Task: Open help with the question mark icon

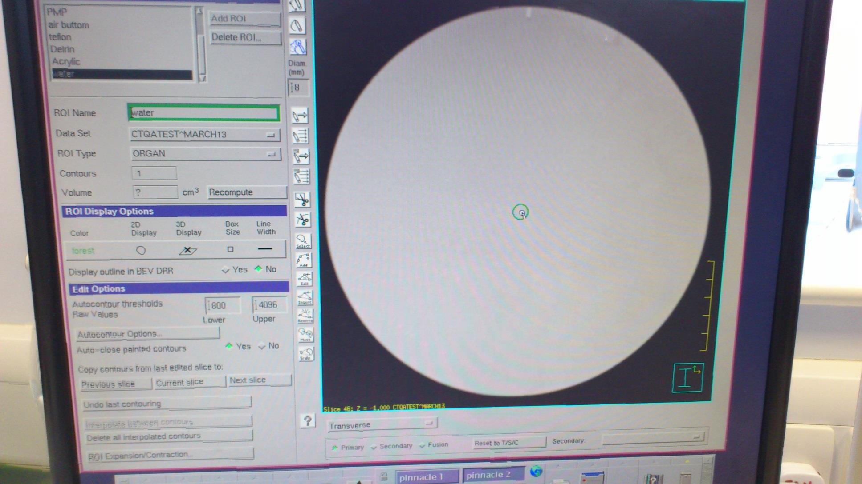Action: [307, 420]
